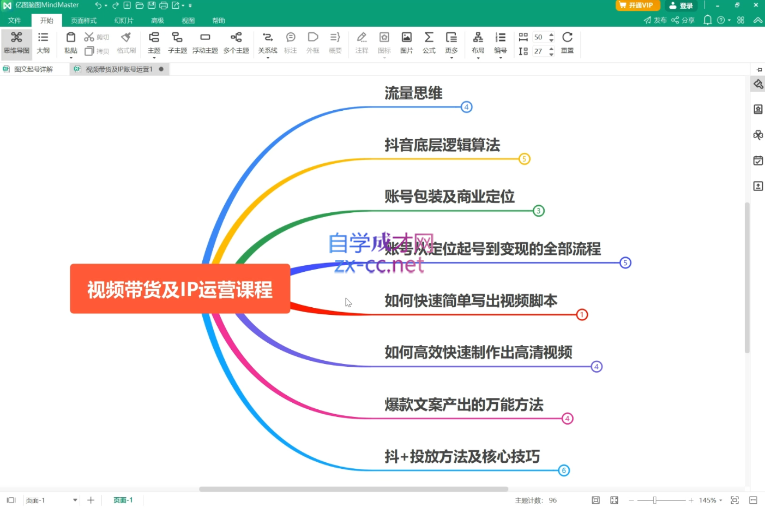Screen dimensions: 765x507
Task: Toggle the 抖音底层逻辑算法 branch expand circle
Action: click(x=524, y=159)
